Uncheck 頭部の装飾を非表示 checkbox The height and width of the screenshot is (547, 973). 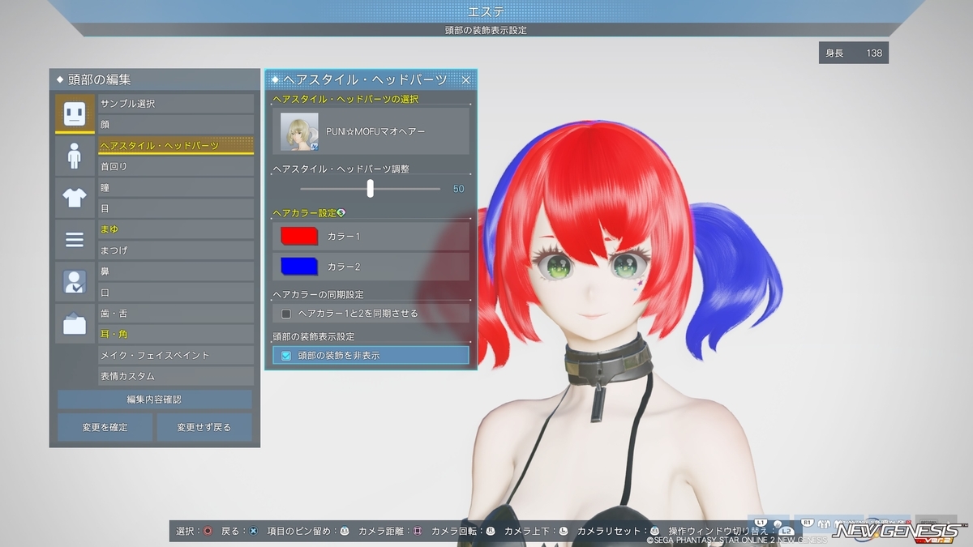click(x=285, y=355)
